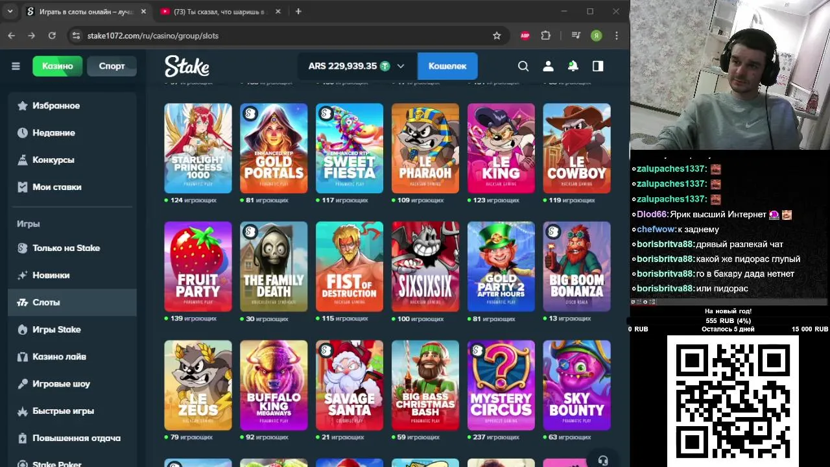Open the hamburger menu on Stake
Screen dimensions: 830x467
[x=16, y=66]
